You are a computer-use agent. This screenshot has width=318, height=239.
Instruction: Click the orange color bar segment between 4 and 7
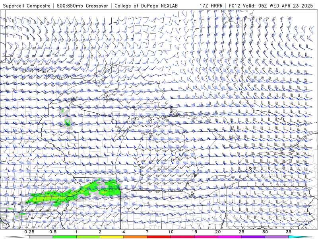pos(135,237)
